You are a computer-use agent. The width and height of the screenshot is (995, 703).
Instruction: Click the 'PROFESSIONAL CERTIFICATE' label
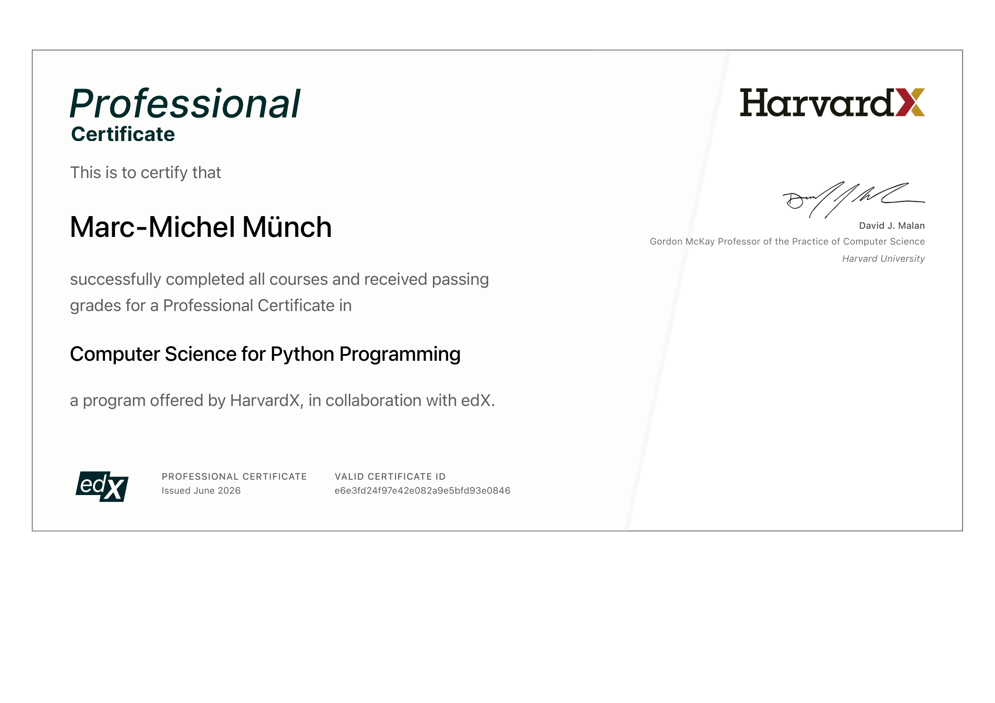tap(234, 477)
